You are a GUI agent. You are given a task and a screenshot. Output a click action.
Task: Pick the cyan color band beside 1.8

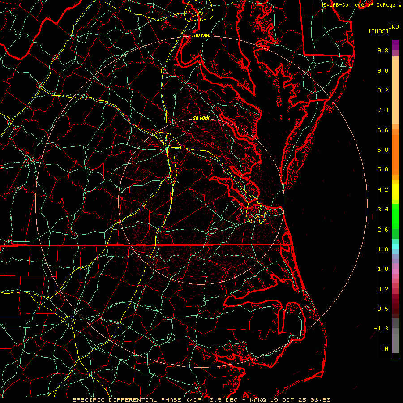395,246
